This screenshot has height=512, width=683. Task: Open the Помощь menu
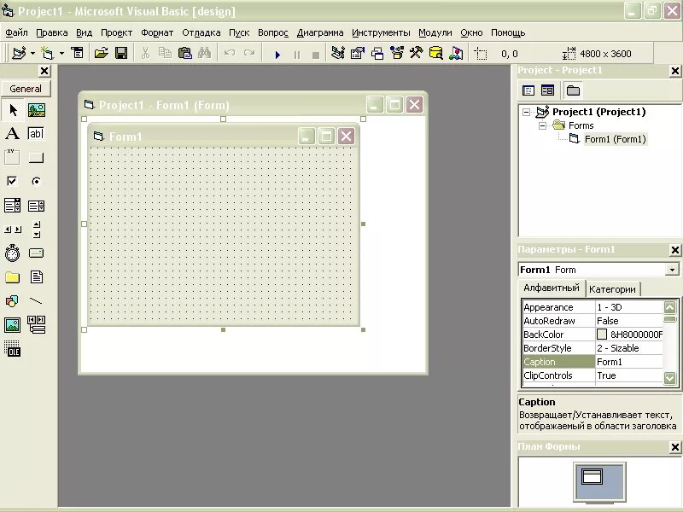tap(508, 33)
